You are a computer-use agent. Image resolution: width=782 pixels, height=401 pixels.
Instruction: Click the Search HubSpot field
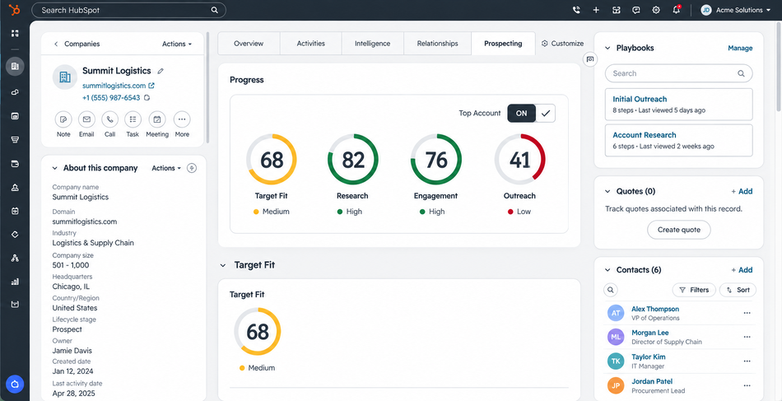pyautogui.click(x=128, y=10)
